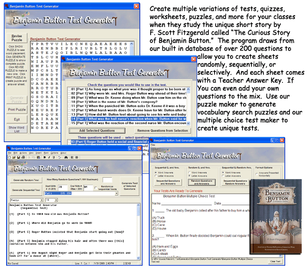
Task: Check question 02 about Mr. and Mrs. Roger Button
Action: click(69, 93)
